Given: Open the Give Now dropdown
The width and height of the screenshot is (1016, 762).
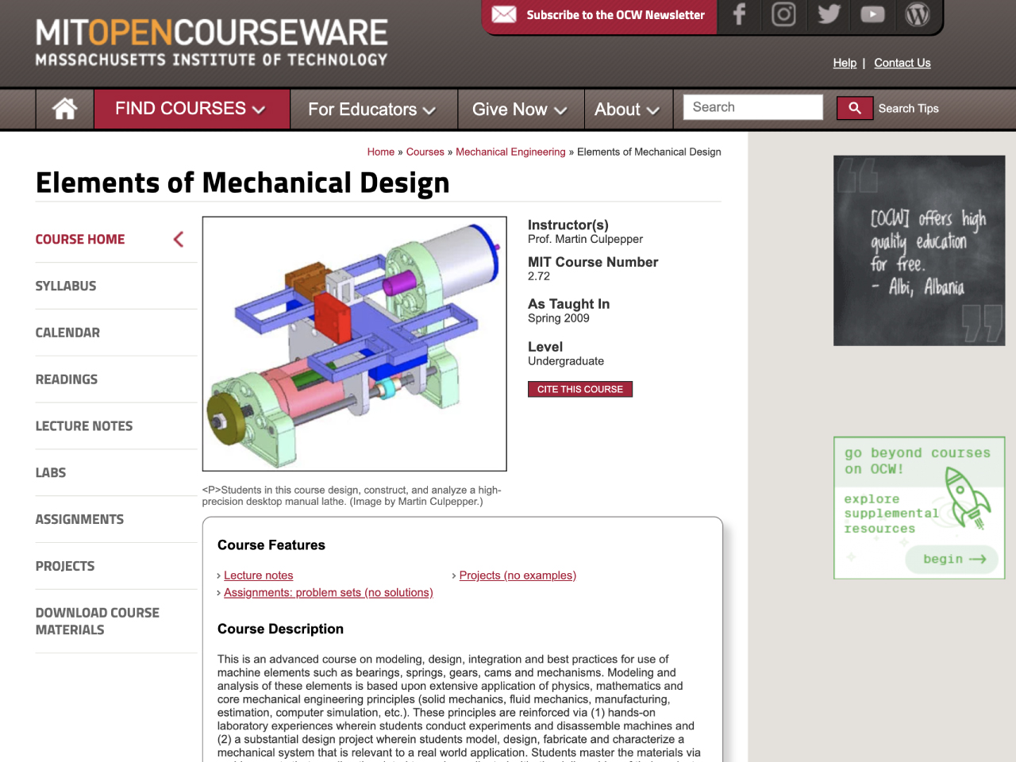Looking at the screenshot, I should 520,110.
